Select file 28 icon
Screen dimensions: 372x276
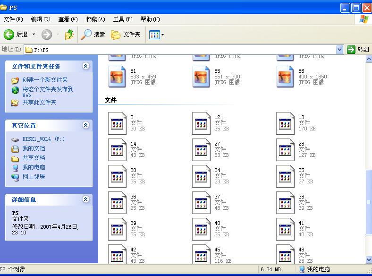pos(285,150)
